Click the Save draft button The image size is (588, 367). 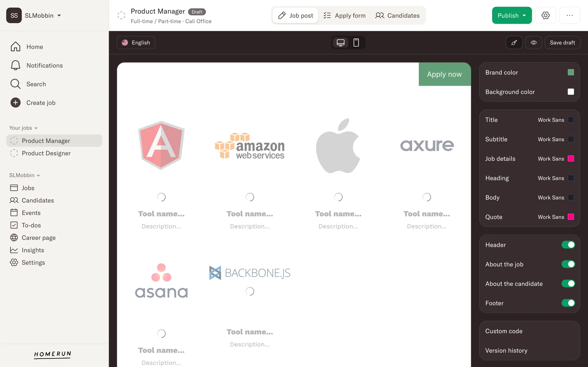coord(562,43)
